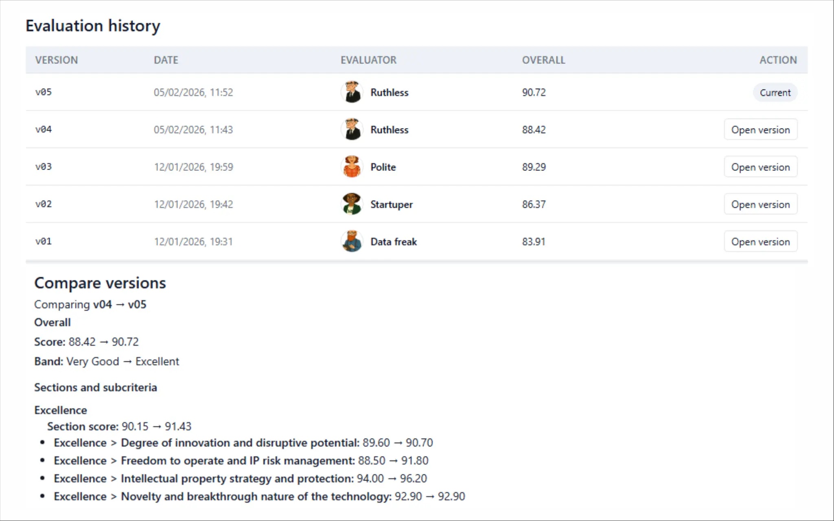This screenshot has width=834, height=521.
Task: Click the Startuper evaluator name
Action: pyautogui.click(x=392, y=205)
